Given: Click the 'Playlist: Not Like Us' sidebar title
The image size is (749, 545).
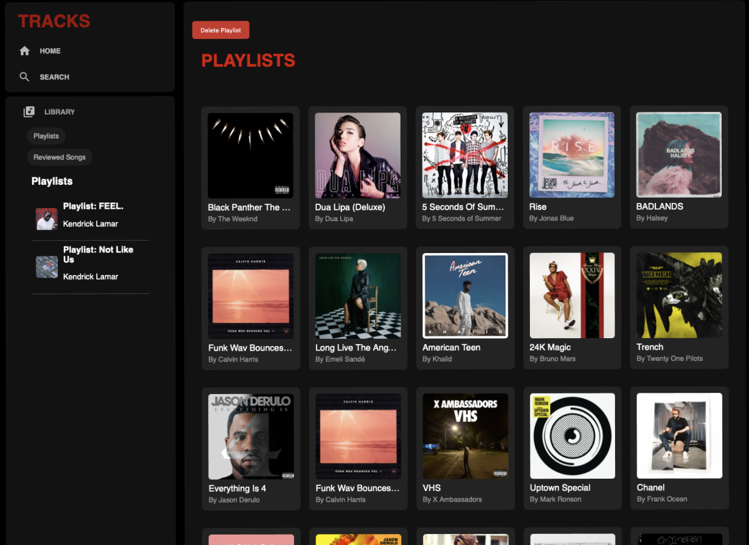Looking at the screenshot, I should pos(98,254).
